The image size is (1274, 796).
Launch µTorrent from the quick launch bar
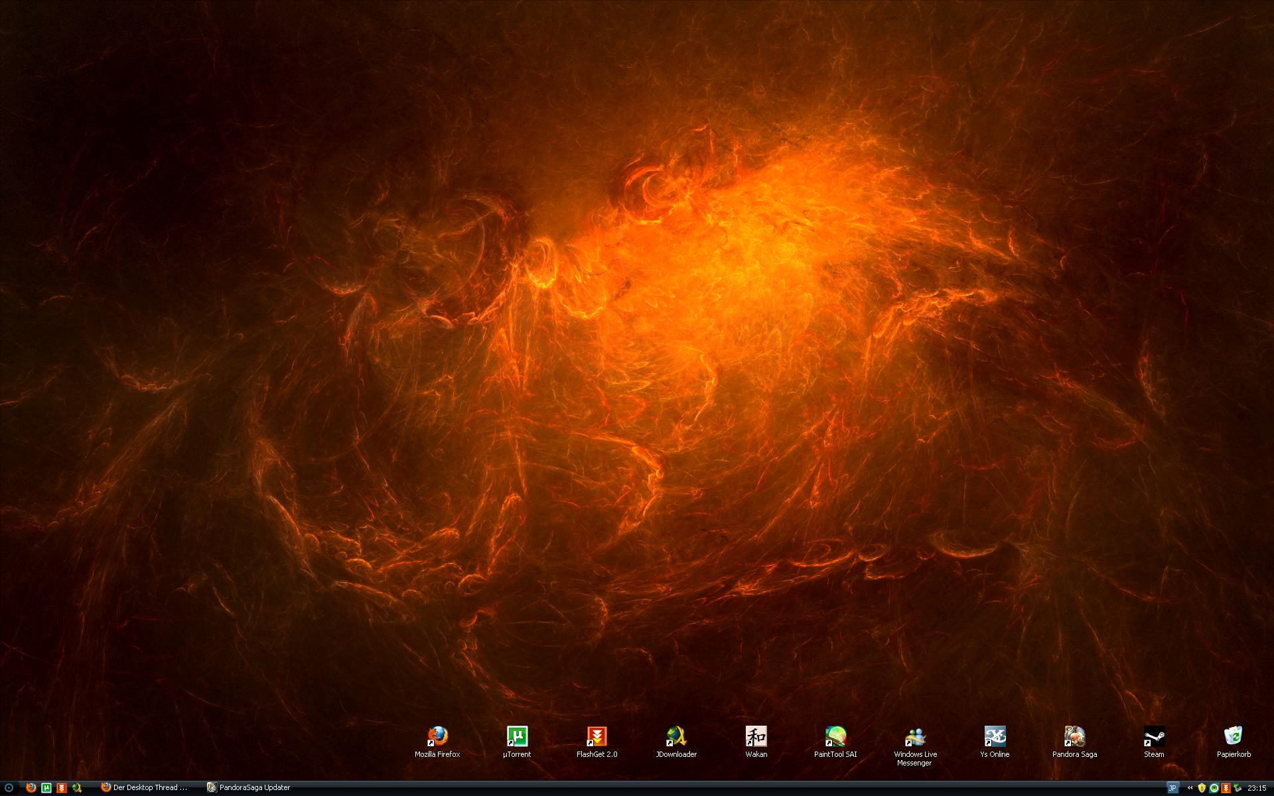[x=46, y=788]
